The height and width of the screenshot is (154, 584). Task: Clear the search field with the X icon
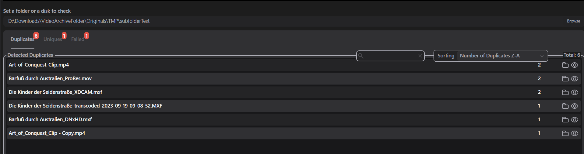pos(420,56)
